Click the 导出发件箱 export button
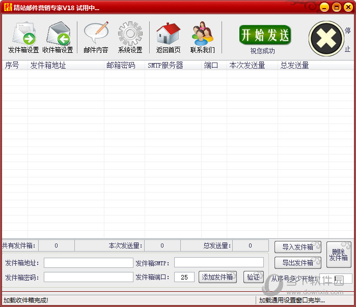Screen dimensions: 356x307 tap(297, 263)
